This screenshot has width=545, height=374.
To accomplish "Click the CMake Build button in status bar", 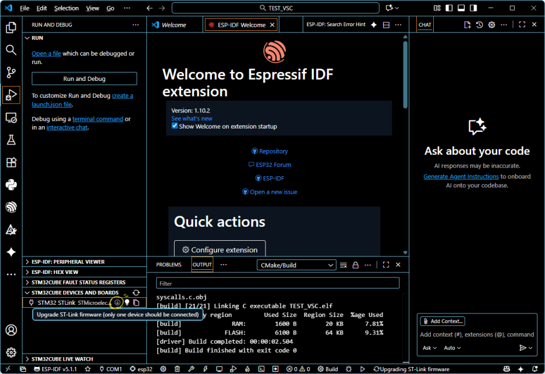I will [328, 369].
